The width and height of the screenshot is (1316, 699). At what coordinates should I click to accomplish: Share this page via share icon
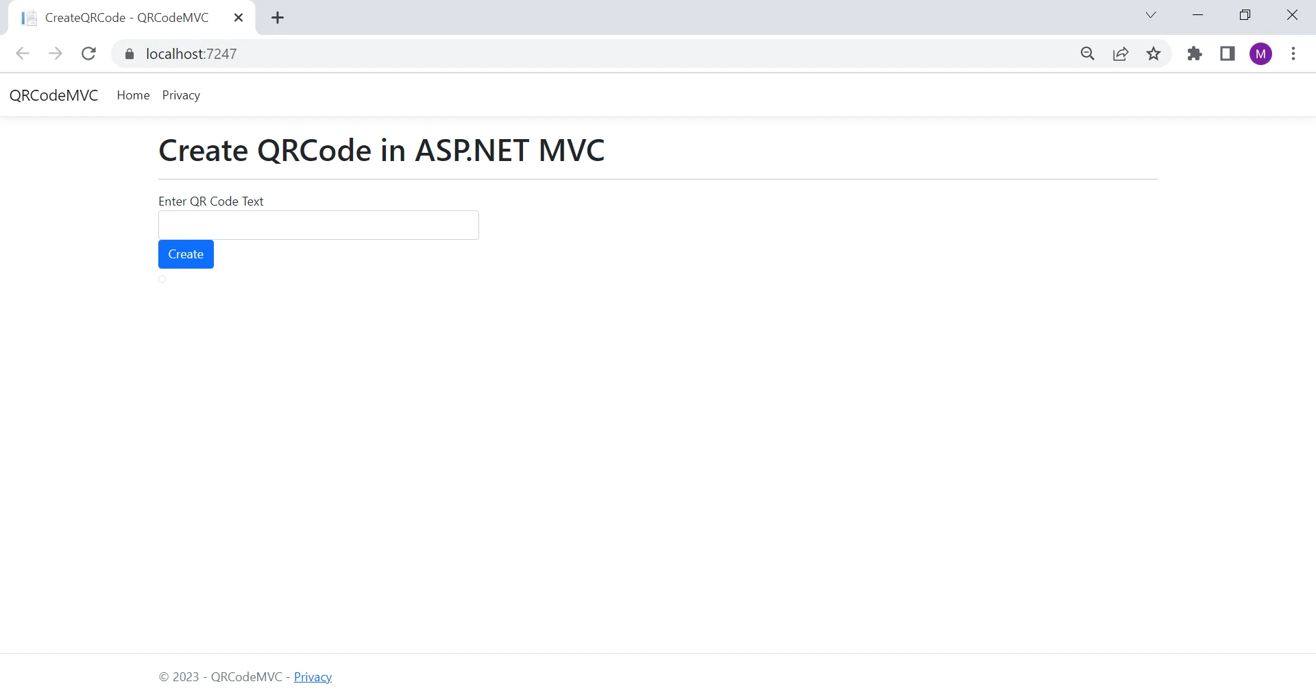pos(1121,54)
